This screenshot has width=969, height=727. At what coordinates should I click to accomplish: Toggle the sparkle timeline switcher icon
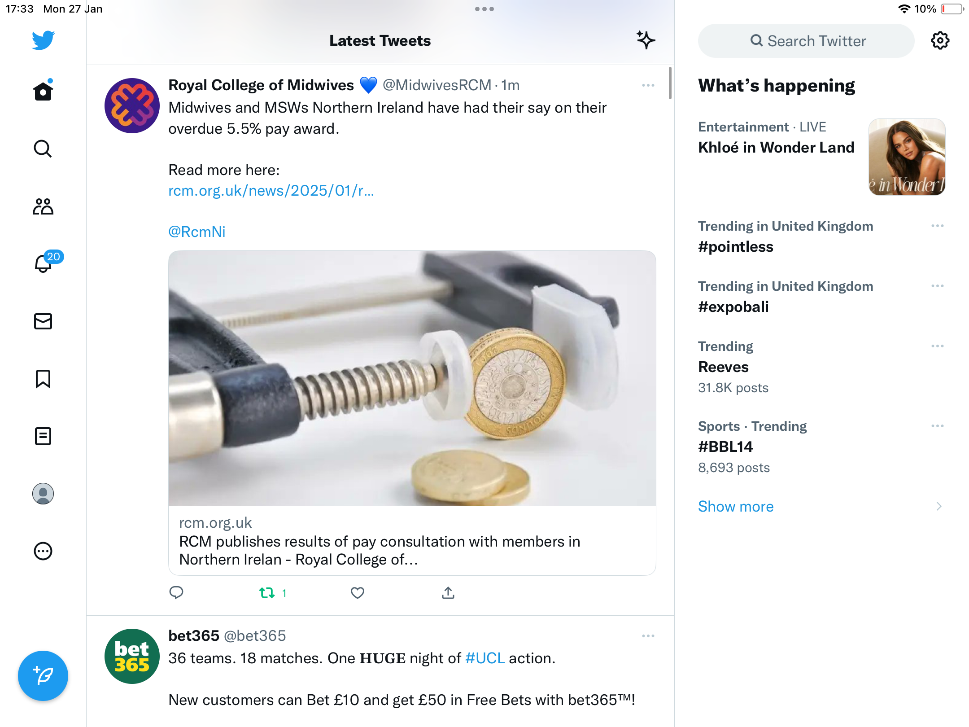(x=646, y=40)
